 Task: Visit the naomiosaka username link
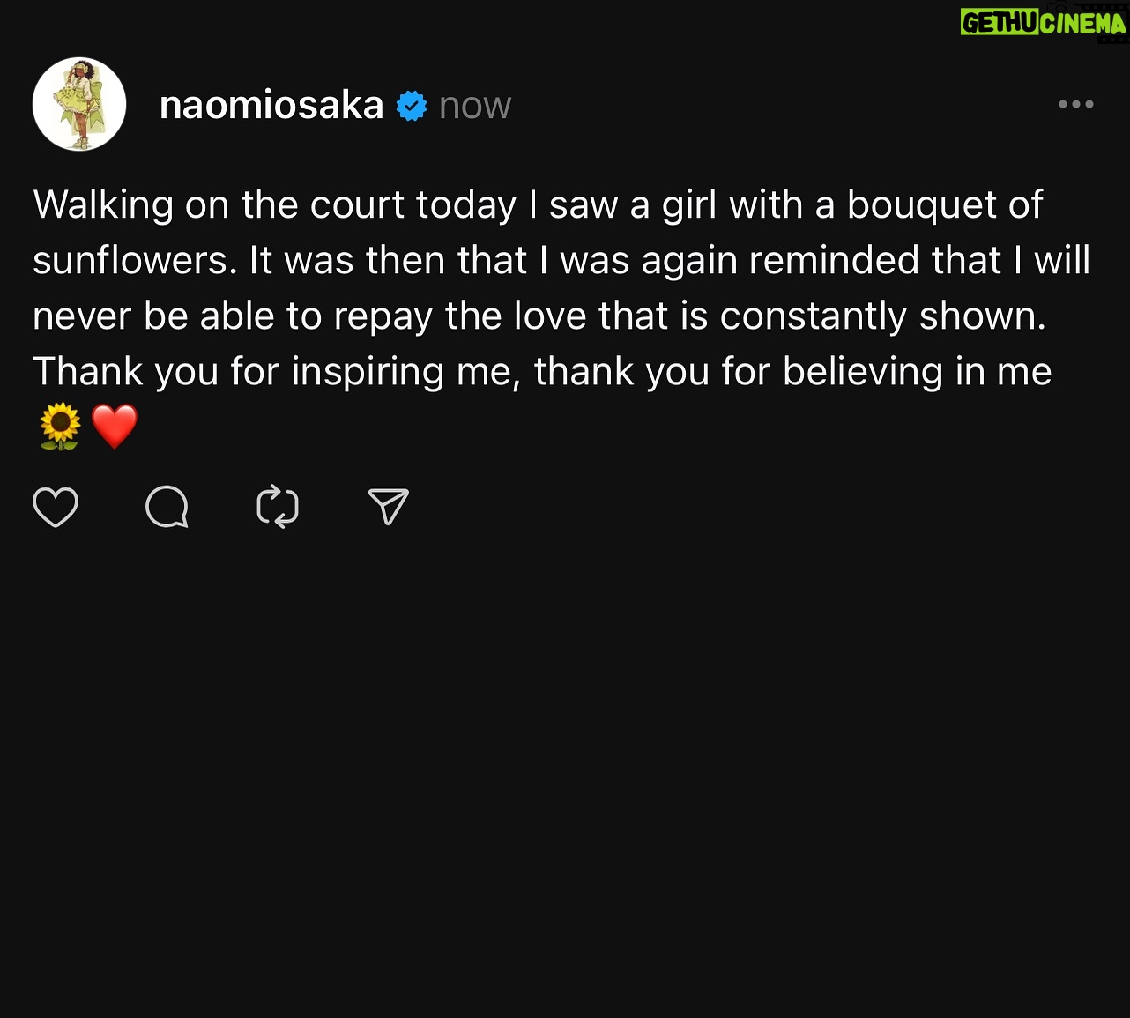coord(271,105)
